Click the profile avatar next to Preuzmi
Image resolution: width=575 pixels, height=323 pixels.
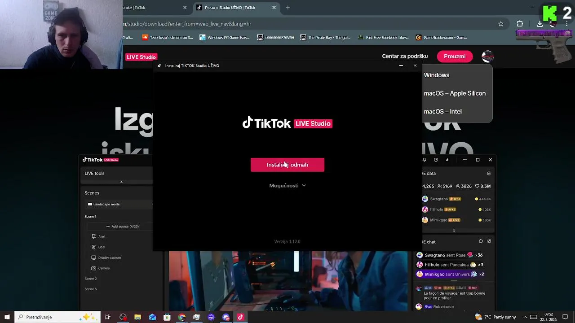tap(487, 57)
